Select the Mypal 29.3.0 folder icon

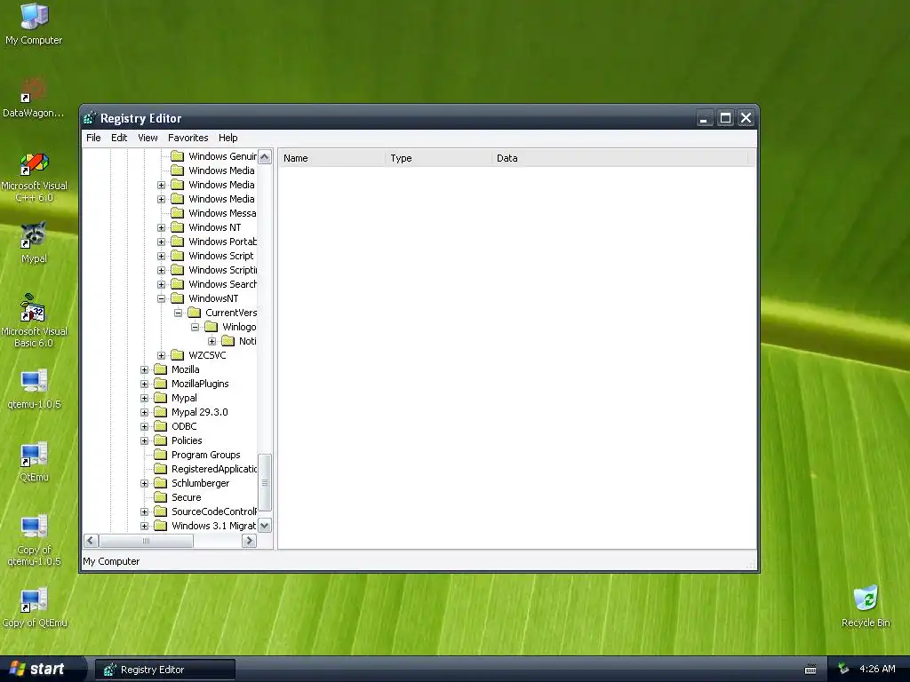pyautogui.click(x=160, y=412)
